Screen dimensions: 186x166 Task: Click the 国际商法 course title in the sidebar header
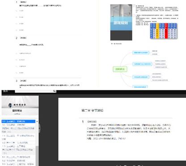point(17,111)
